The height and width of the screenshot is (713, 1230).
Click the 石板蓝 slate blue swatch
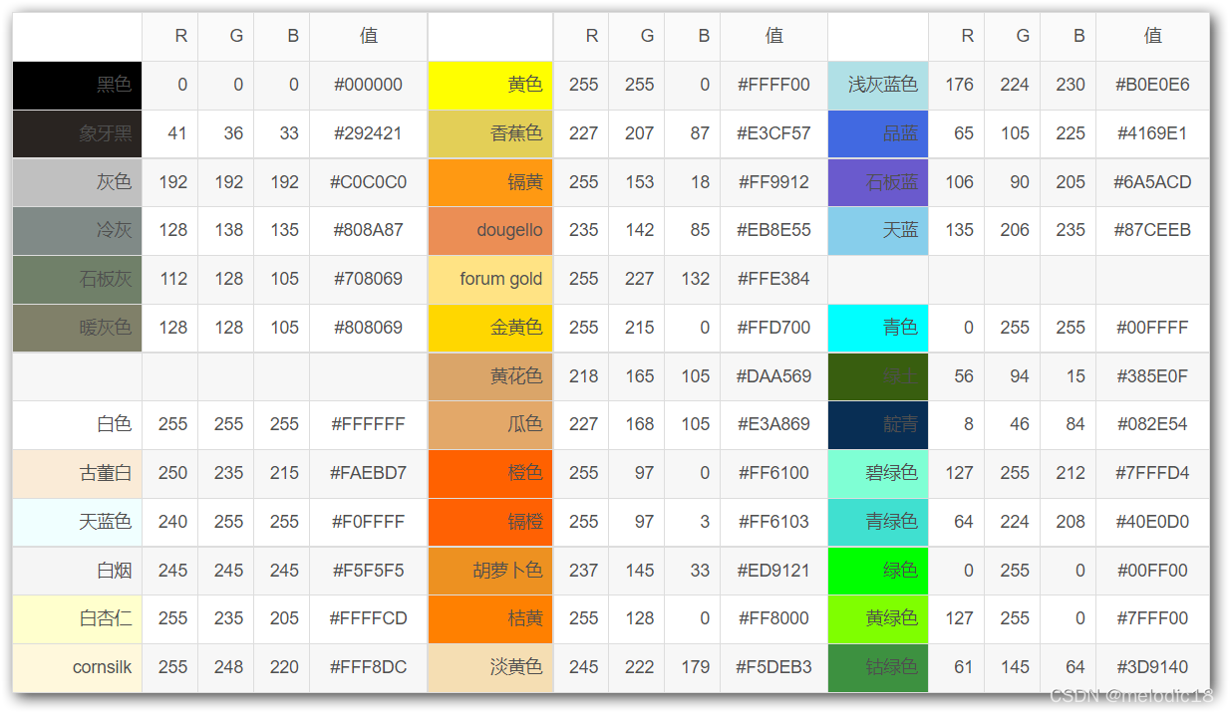pyautogui.click(x=877, y=182)
